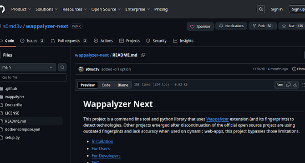Open commit message 'added -oH option'
The image size is (305, 163).
(x=116, y=69)
